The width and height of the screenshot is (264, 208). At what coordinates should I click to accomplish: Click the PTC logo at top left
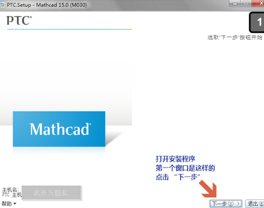point(19,21)
